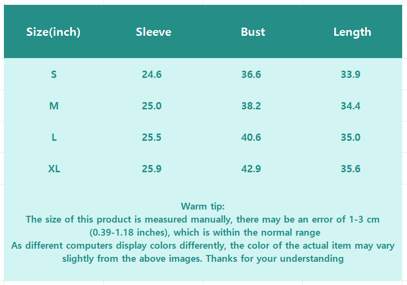Image resolution: width=407 pixels, height=285 pixels.
Task: Click bust value 42.9
Action: point(251,169)
